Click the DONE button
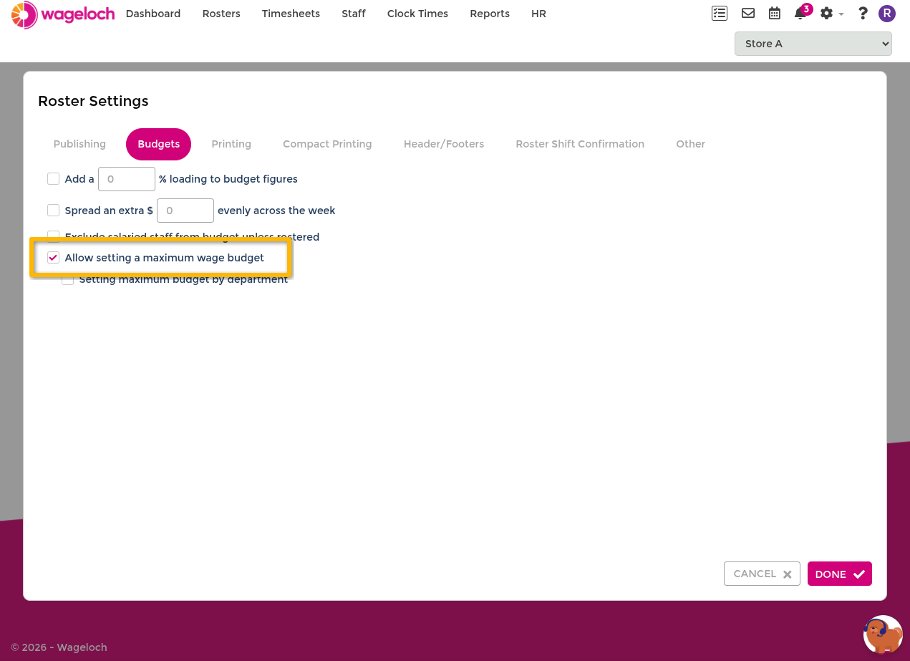Screen dimensions: 910x661 coord(840,574)
